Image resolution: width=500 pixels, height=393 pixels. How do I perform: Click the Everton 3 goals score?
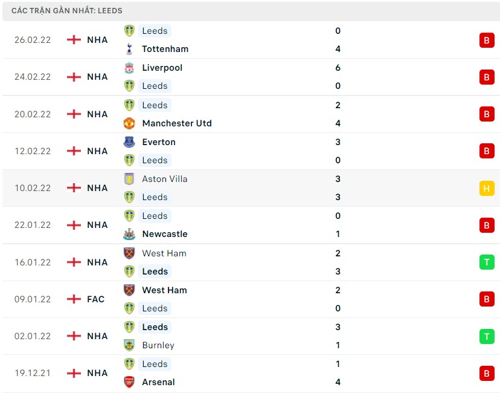pos(338,142)
